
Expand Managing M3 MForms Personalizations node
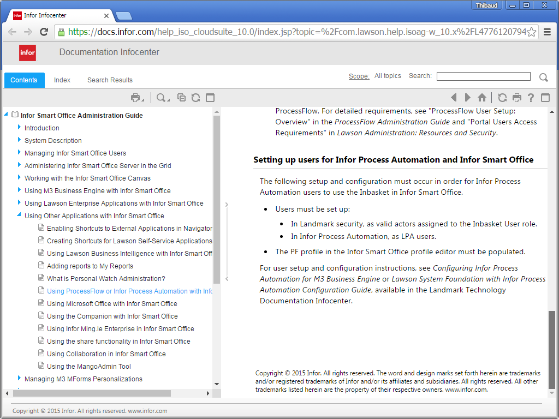coord(20,379)
